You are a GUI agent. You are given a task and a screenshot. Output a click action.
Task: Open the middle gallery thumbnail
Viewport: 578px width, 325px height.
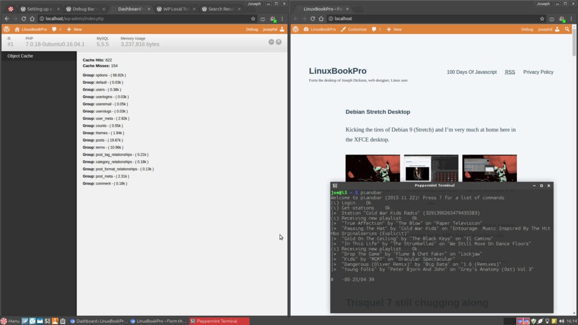pyautogui.click(x=431, y=168)
